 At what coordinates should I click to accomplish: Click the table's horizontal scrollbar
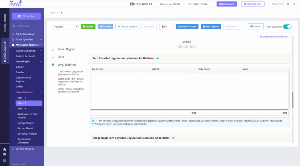[189, 109]
